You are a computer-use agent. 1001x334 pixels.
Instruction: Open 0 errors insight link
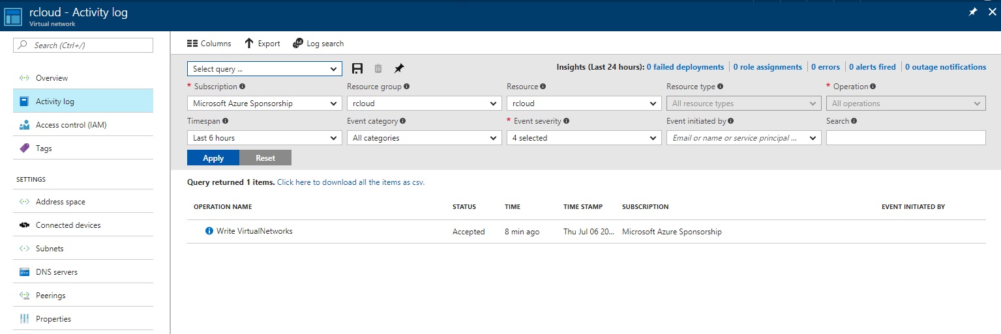coord(826,67)
